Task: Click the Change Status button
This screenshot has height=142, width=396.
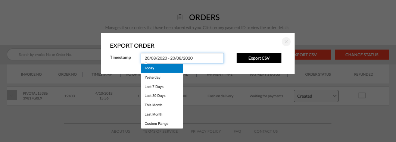Action: 362,55
